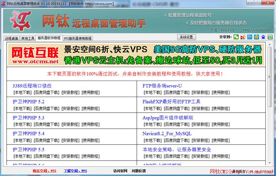Click 本地下载 for 3389远程端口修改
276x176 pixels.
tap(22, 92)
